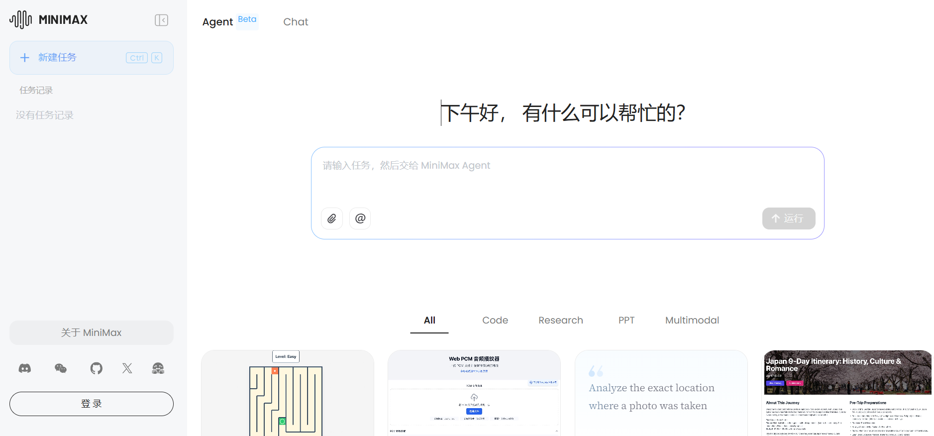The width and height of the screenshot is (934, 436).
Task: Click the 登录 login button
Action: (92, 404)
